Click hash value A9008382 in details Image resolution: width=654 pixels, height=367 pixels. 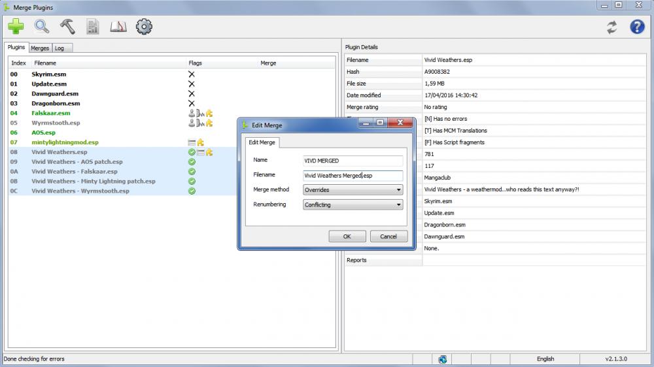437,72
